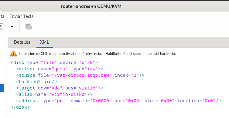The width and height of the screenshot is (229, 118).
Task: Click the alias name "virtio-disk0" text
Action: coord(68,94)
